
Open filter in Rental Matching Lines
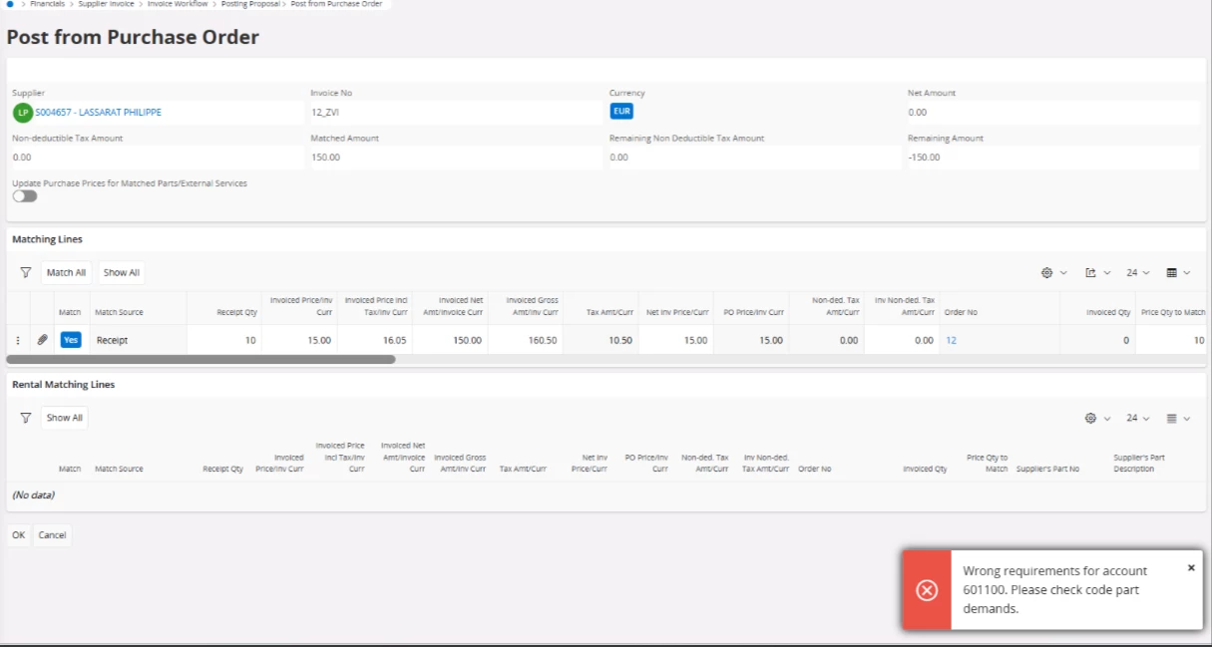(x=26, y=418)
